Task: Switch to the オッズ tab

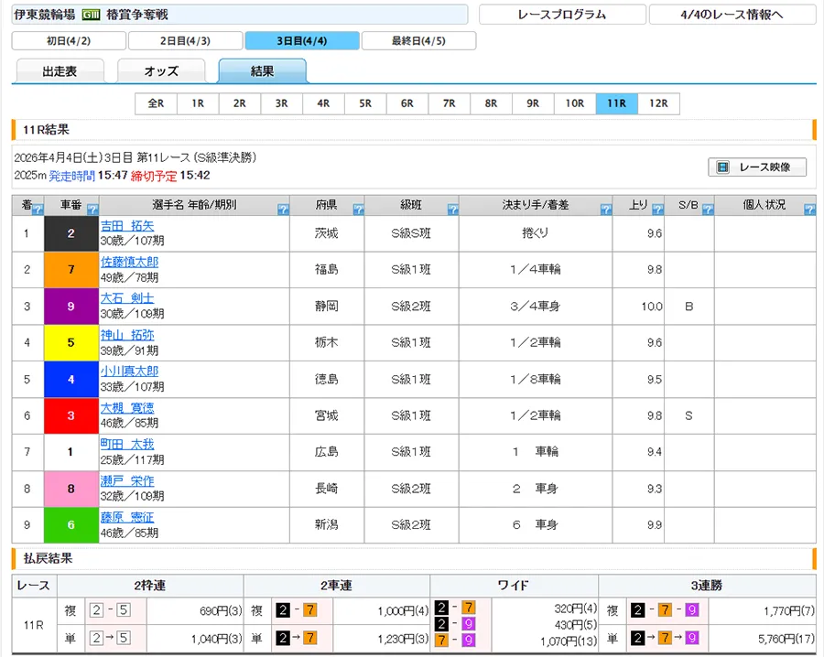Action: pyautogui.click(x=161, y=71)
